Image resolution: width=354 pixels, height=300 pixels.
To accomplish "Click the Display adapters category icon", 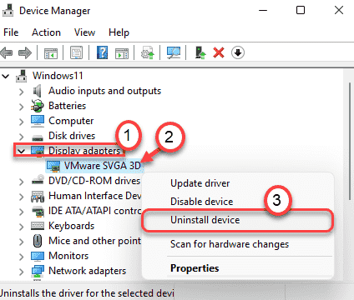I will pyautogui.click(x=38, y=151).
